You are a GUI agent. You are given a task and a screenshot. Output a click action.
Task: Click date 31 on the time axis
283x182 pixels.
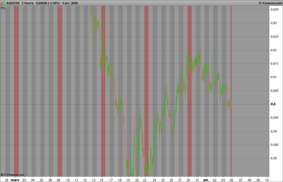[x=197, y=180]
